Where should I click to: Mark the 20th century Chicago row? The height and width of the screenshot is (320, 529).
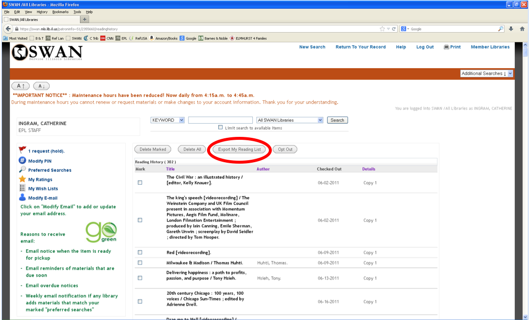pyautogui.click(x=140, y=301)
